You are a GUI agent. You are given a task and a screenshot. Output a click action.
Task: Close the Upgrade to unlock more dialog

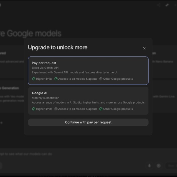(144, 48)
